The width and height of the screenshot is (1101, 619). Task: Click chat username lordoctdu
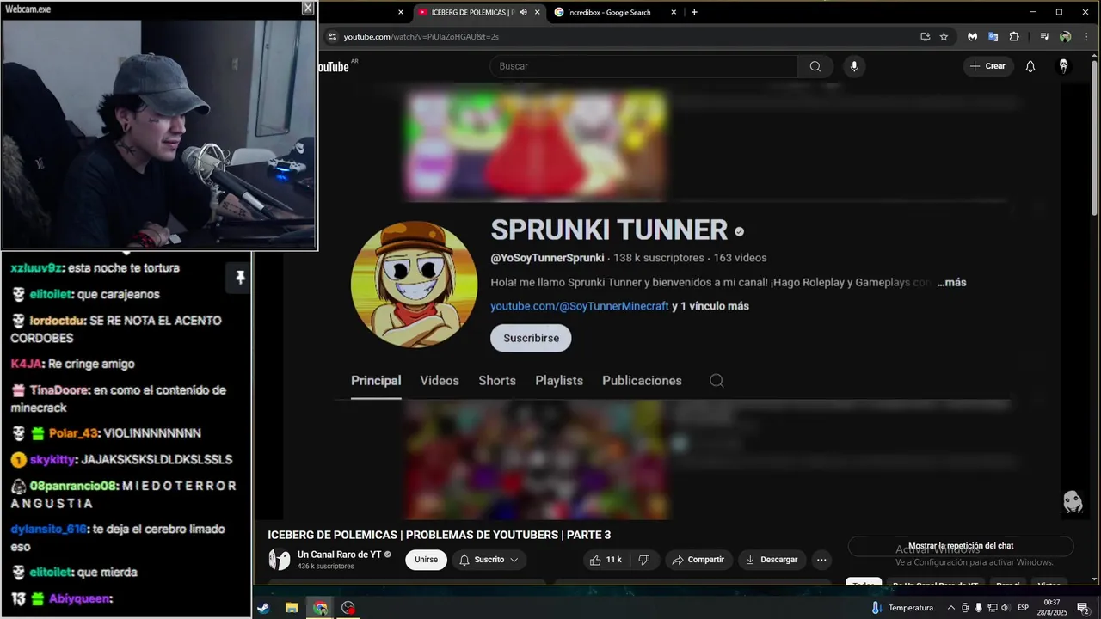click(55, 321)
